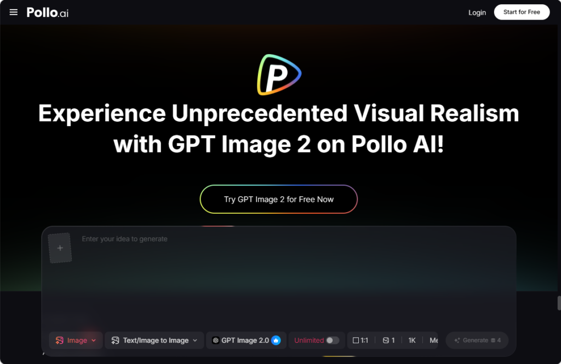Click the Generate button
This screenshot has width=561, height=364.
[477, 340]
